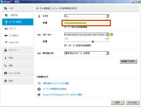Viewport: 141px width, 107px height.
Task: Open the マイク device dropdown
Action: pos(87,16)
